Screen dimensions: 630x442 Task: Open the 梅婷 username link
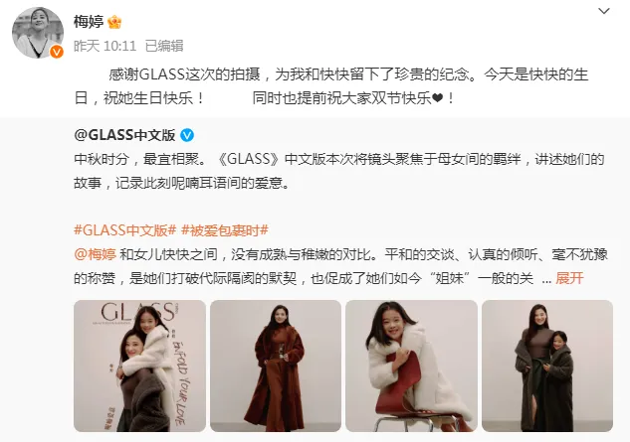pyautogui.click(x=89, y=22)
